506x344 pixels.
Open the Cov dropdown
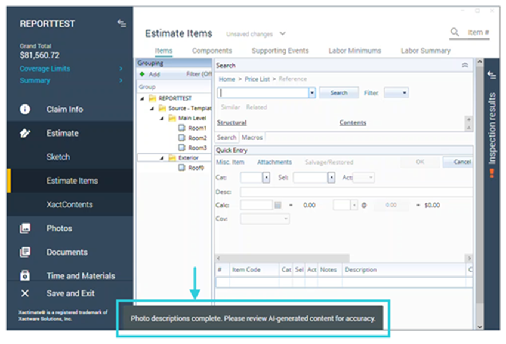(x=264, y=219)
